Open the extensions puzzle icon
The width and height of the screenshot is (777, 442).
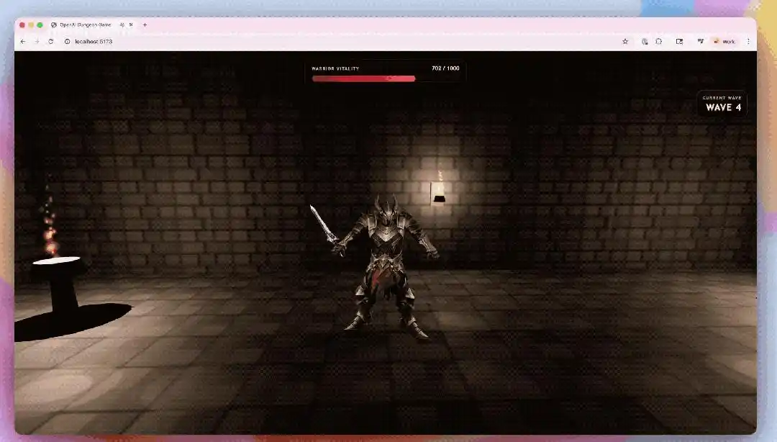[x=658, y=42]
